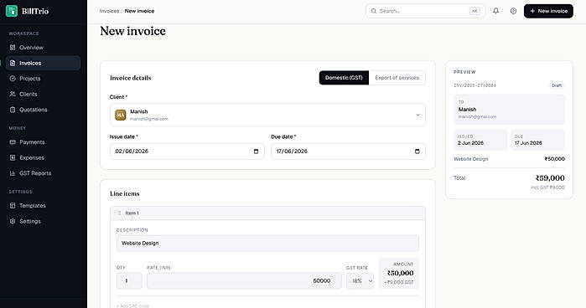
Task: Click the Item 1 drag handle
Action: (119, 213)
